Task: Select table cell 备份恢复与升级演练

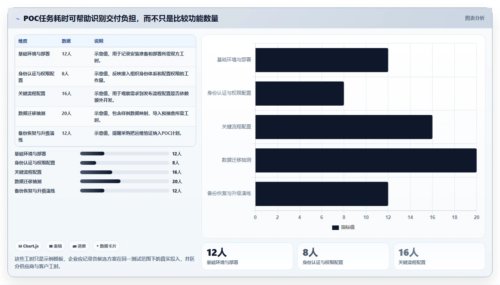Action: pos(37,136)
